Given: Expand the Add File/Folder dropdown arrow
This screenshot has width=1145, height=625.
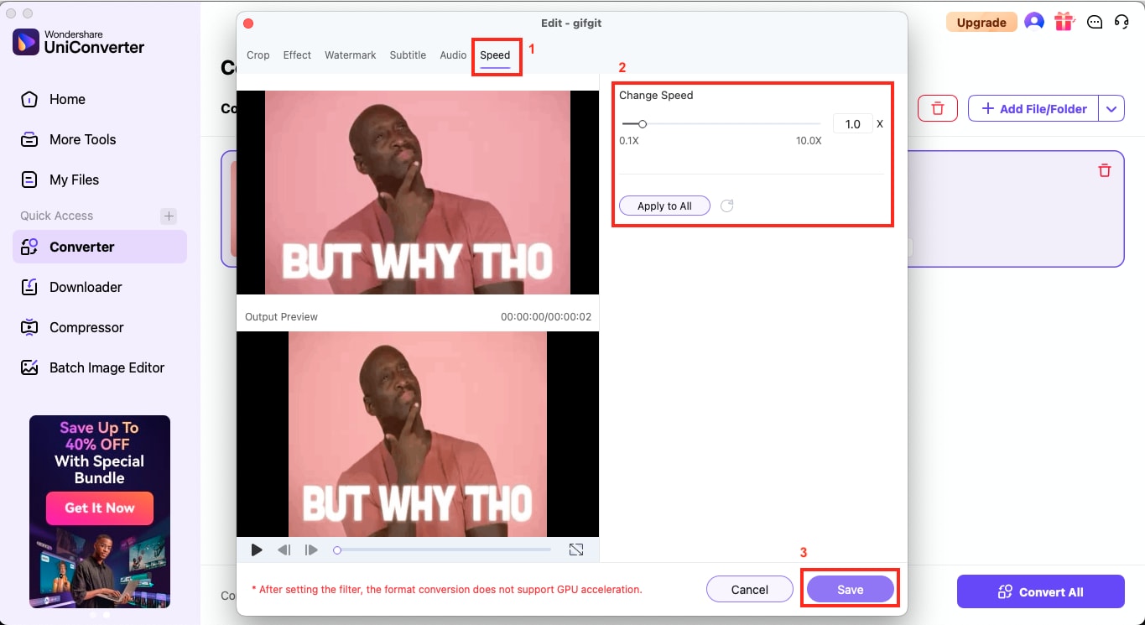Looking at the screenshot, I should click(x=1111, y=108).
